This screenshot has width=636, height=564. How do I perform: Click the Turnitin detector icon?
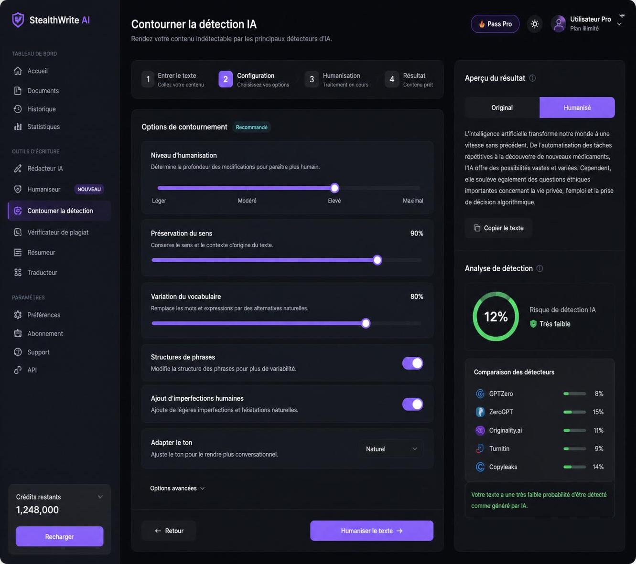480,448
